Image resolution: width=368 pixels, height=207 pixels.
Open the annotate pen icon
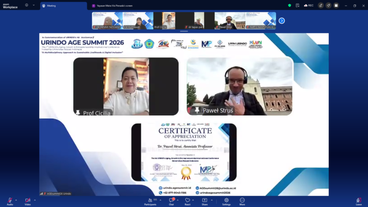coord(321,5)
